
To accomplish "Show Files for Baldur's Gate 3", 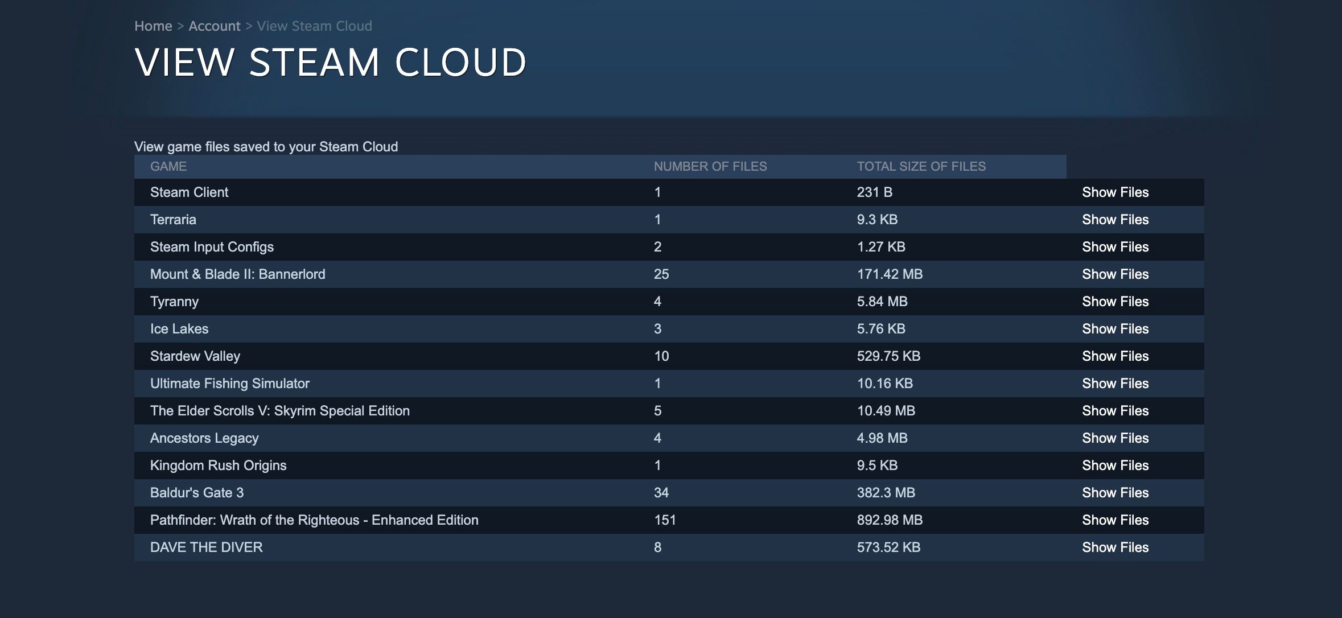I will click(1115, 493).
